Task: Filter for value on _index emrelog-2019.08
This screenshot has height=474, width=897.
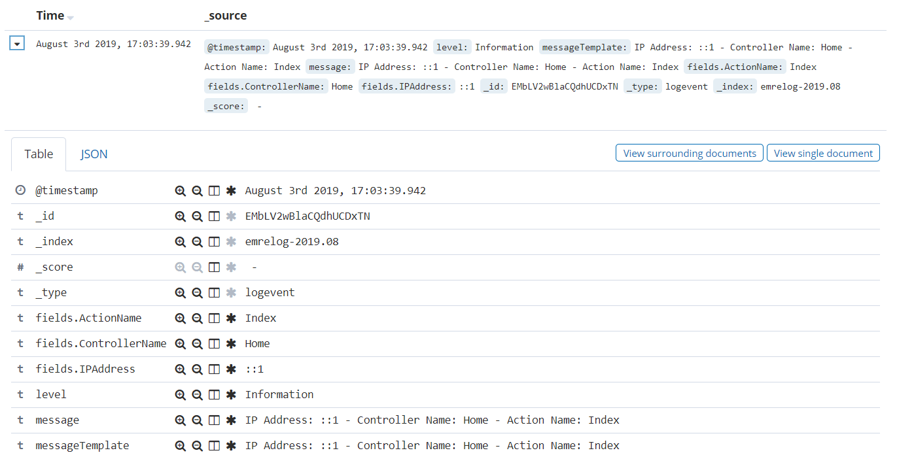Action: [181, 241]
